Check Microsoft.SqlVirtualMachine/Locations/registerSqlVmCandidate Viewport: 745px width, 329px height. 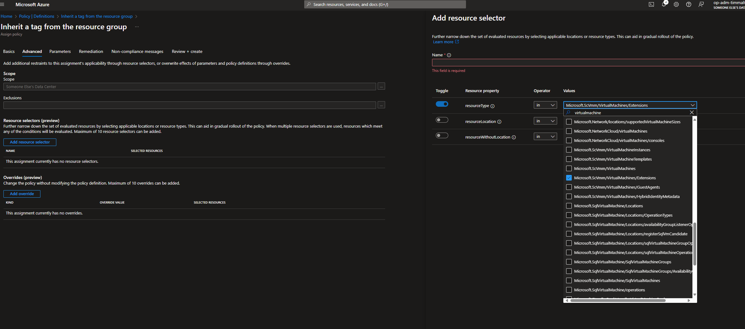click(x=569, y=234)
